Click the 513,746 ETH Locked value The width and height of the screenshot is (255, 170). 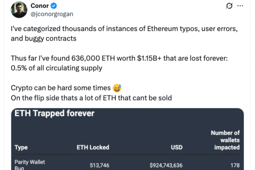pos(100,165)
